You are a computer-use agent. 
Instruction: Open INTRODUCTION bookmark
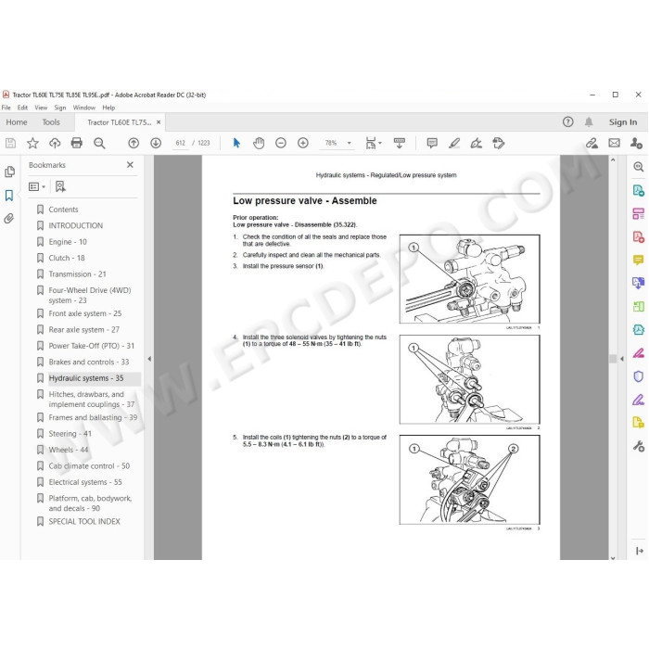coord(76,225)
